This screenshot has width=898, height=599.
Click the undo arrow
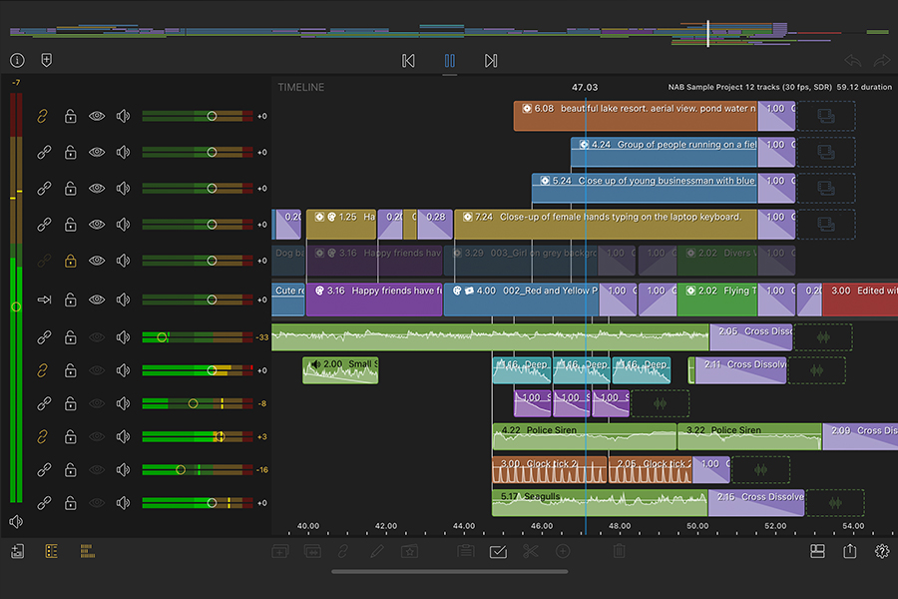tap(851, 61)
